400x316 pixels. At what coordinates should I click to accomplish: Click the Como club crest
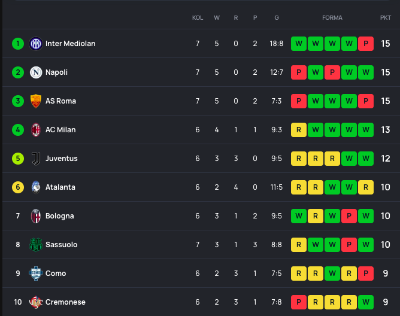point(36,274)
